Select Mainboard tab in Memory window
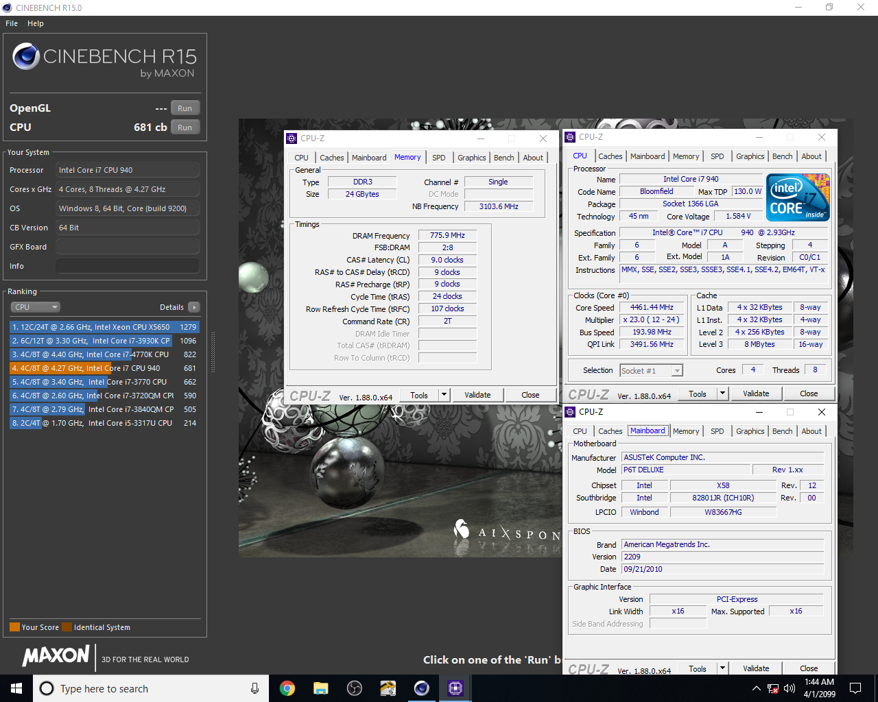The image size is (878, 702). point(369,158)
